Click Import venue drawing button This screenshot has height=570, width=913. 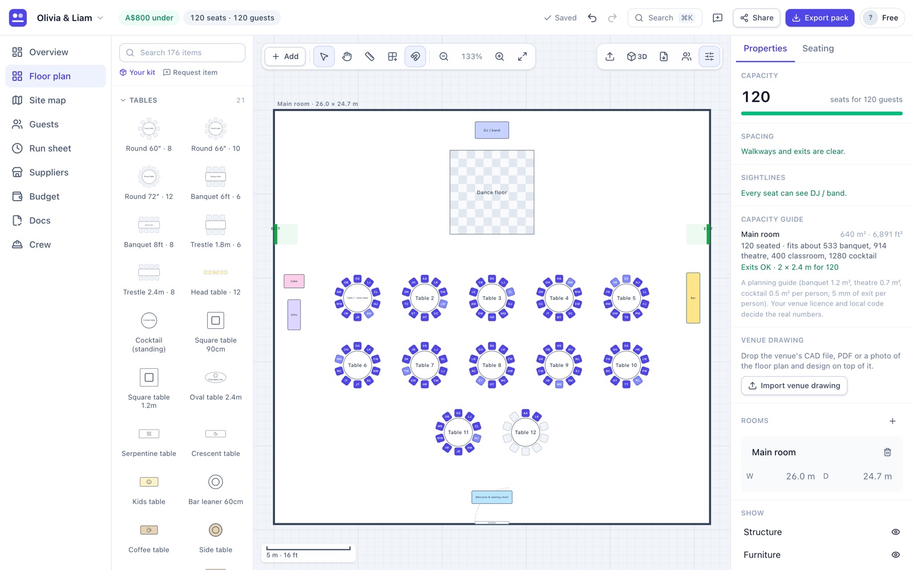794,386
